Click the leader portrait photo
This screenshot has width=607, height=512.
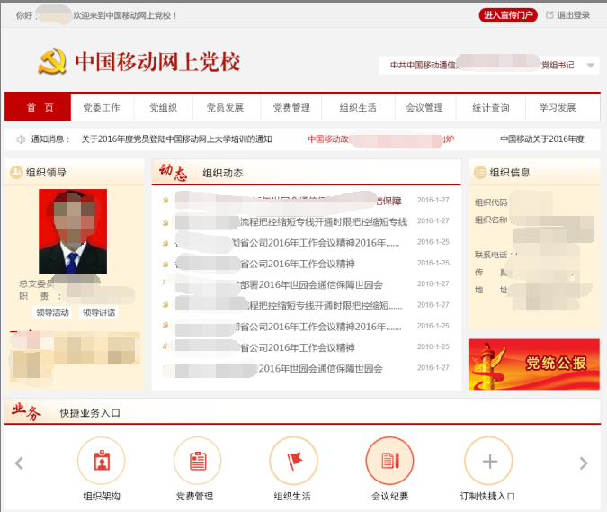point(73,231)
